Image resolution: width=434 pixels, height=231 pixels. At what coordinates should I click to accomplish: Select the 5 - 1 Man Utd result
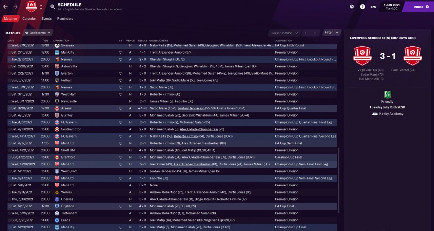(x=142, y=164)
